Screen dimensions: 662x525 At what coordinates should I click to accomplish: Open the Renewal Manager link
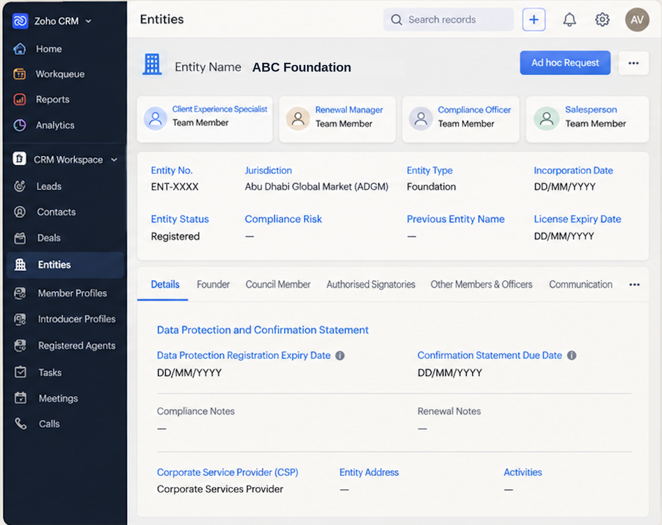(x=349, y=110)
